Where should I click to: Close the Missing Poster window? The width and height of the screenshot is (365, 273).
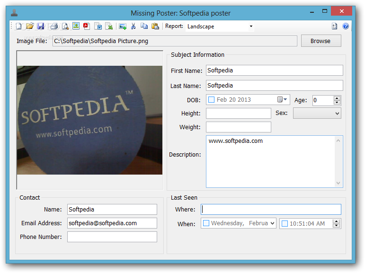click(x=341, y=11)
